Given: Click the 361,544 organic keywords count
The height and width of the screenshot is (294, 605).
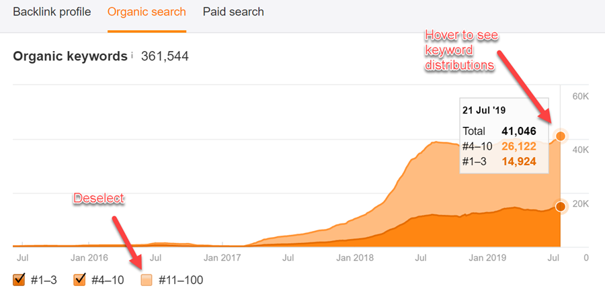Looking at the screenshot, I should click(165, 56).
